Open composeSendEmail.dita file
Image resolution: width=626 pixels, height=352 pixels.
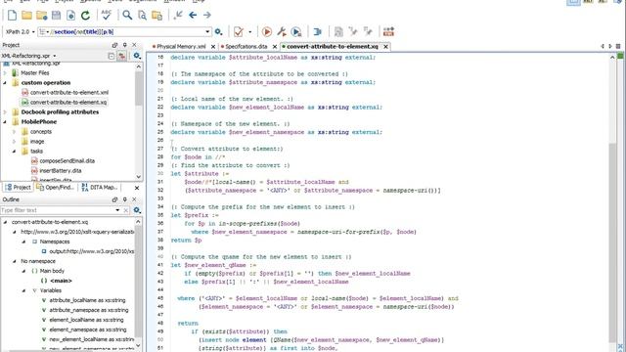67,160
